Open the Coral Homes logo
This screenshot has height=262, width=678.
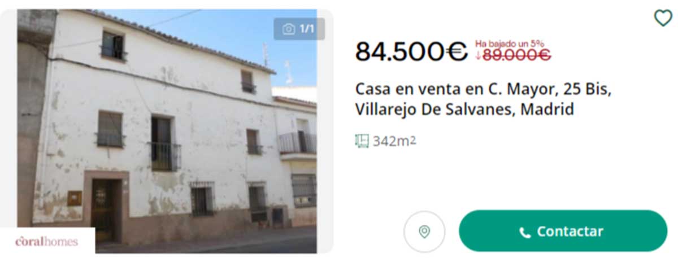coord(47,241)
